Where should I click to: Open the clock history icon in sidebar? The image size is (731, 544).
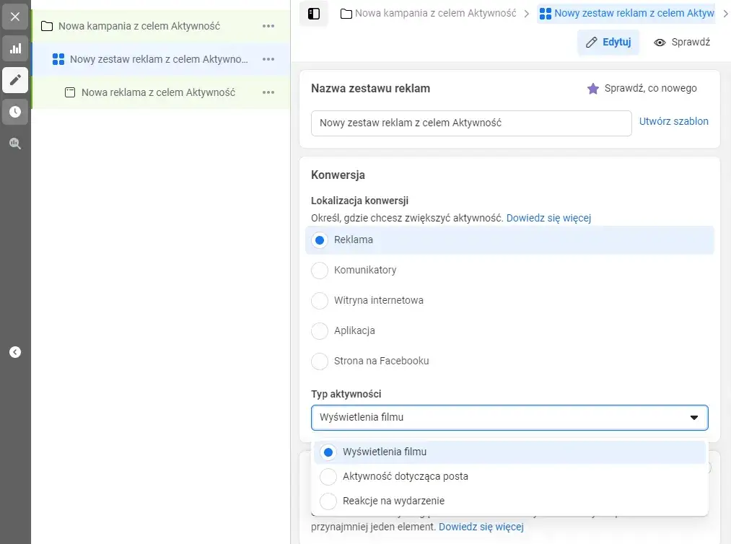(15, 111)
